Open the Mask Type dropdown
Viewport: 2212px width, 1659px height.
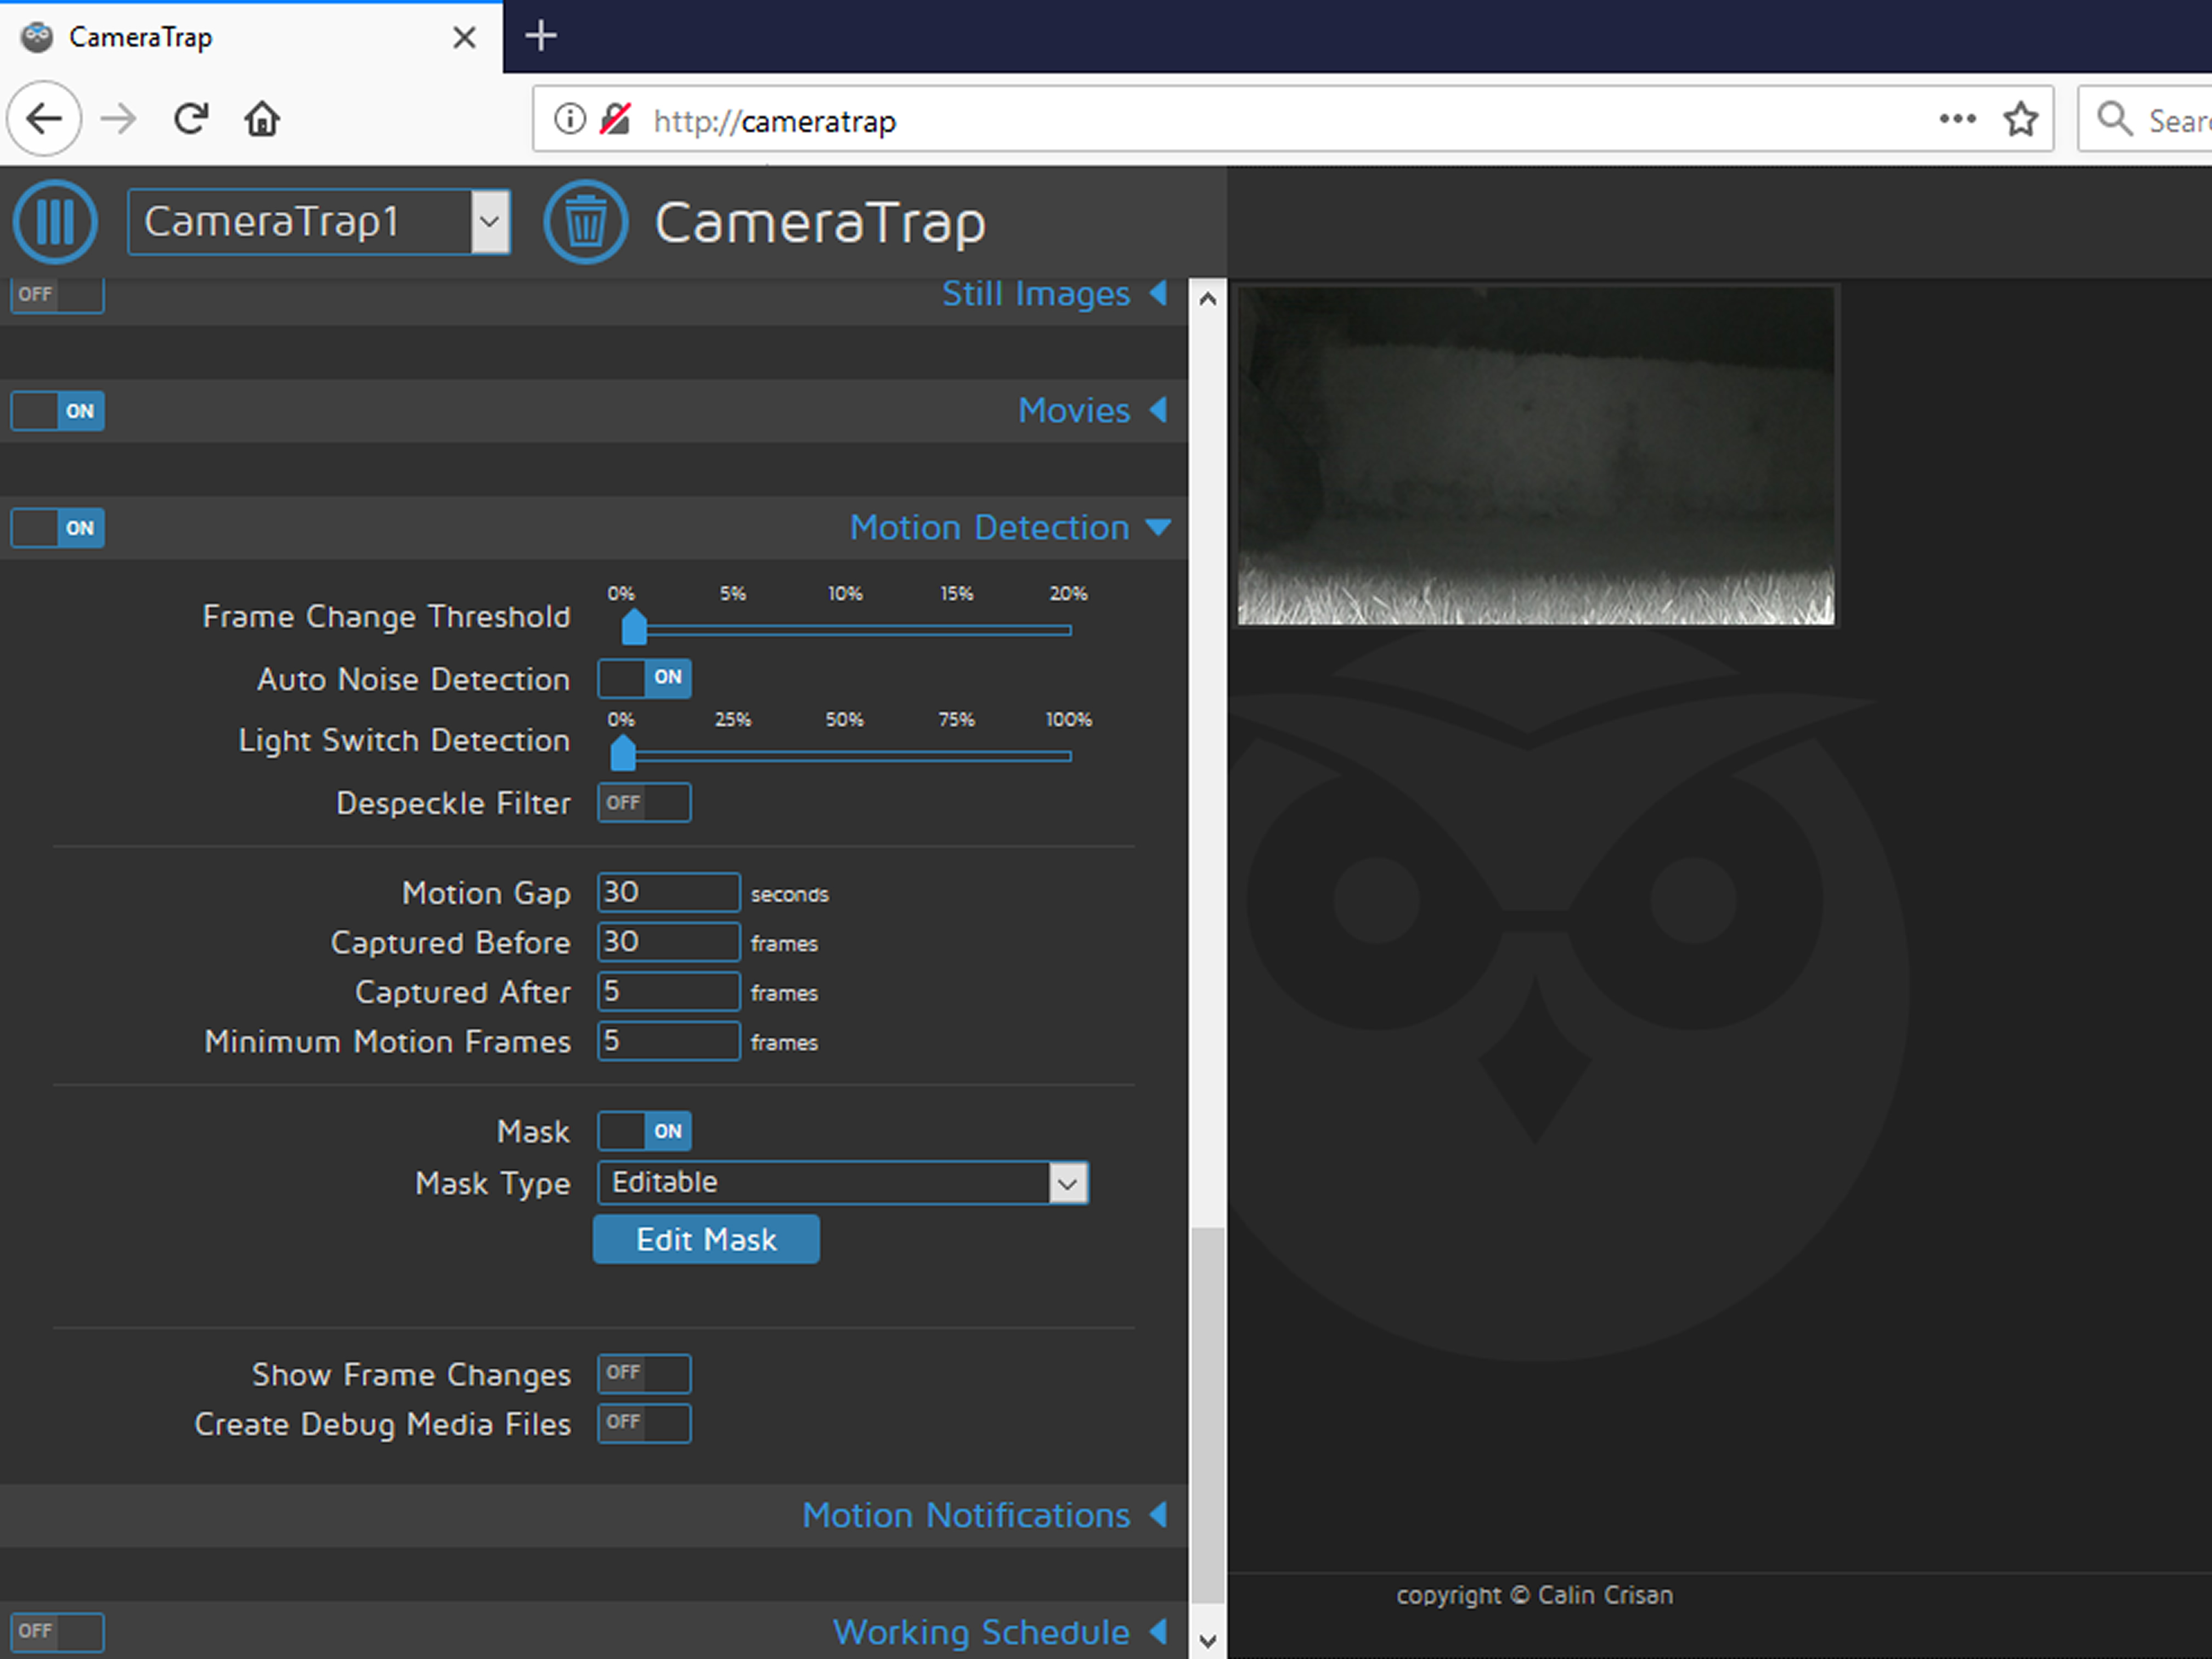click(843, 1183)
